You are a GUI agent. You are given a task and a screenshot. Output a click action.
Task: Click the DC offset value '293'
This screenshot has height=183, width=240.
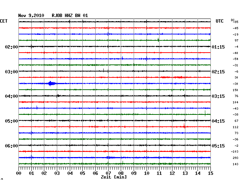236,158
